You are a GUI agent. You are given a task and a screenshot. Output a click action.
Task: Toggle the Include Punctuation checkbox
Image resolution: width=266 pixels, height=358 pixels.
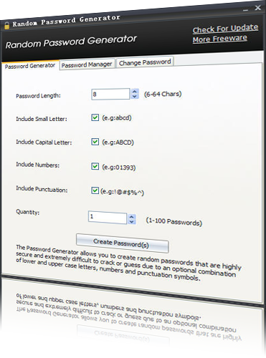95,190
